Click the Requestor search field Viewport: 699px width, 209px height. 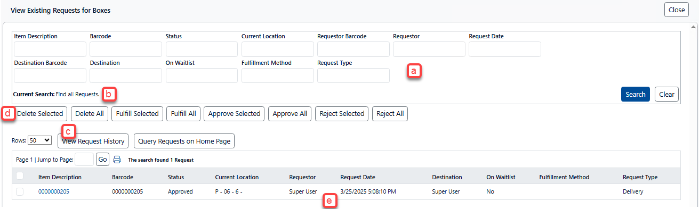coord(429,49)
